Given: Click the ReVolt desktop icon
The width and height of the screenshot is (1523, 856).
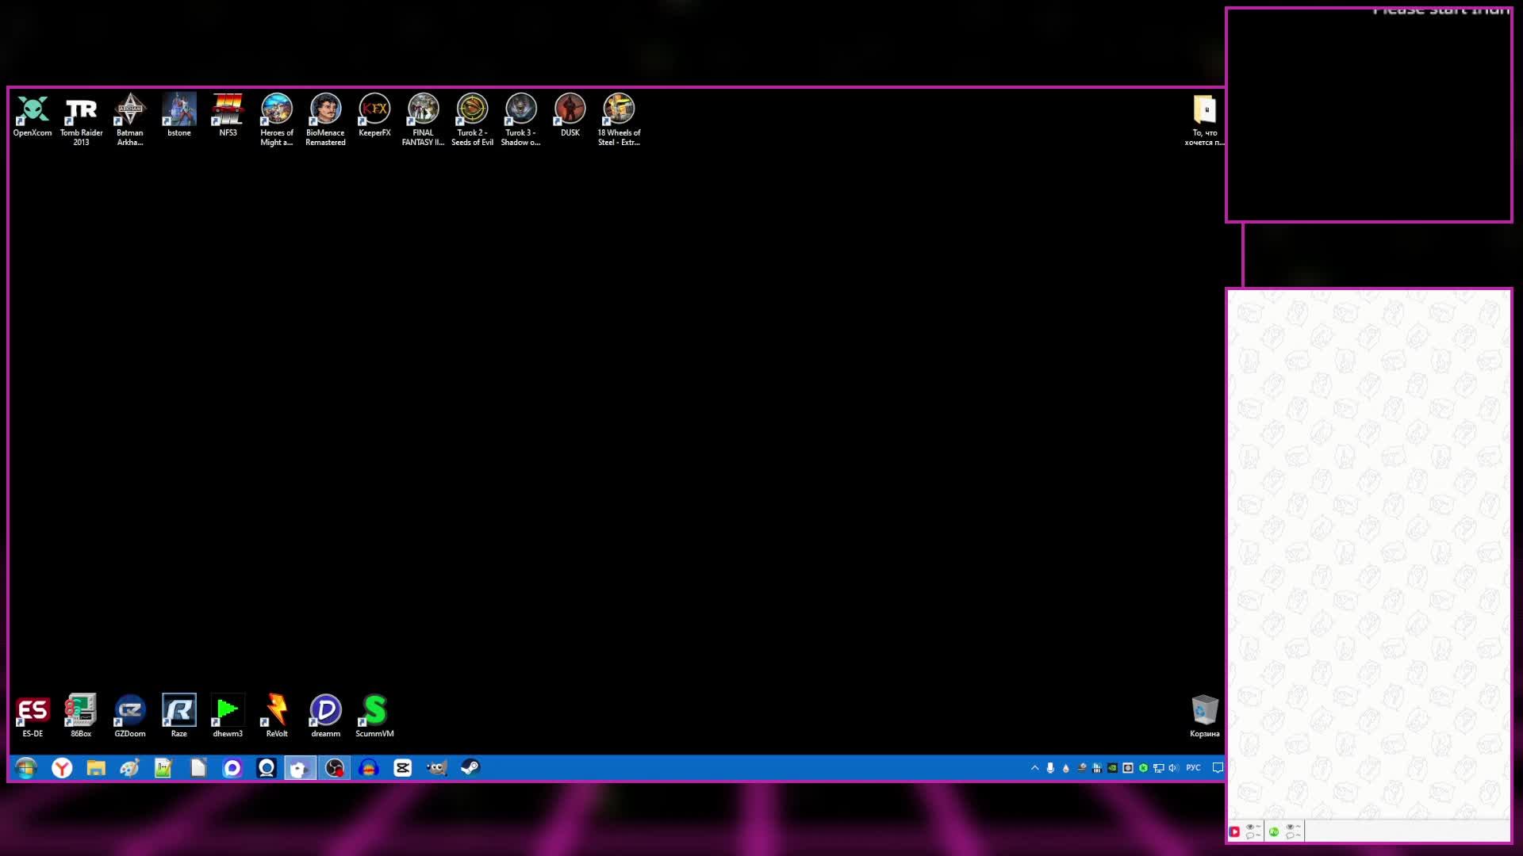Looking at the screenshot, I should tap(277, 711).
